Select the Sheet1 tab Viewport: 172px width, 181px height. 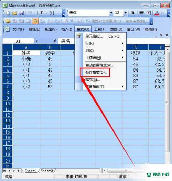coord(31,171)
